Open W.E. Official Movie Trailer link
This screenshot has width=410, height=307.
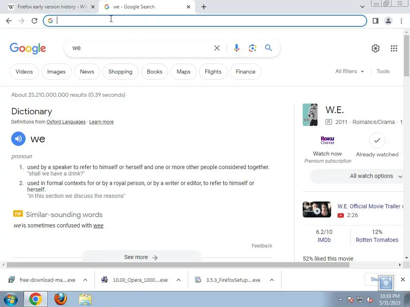pyautogui.click(x=370, y=206)
